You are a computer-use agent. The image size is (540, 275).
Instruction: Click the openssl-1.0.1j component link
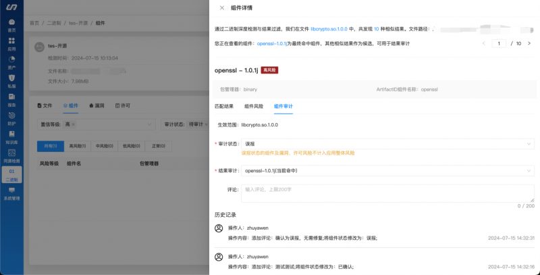272,44
